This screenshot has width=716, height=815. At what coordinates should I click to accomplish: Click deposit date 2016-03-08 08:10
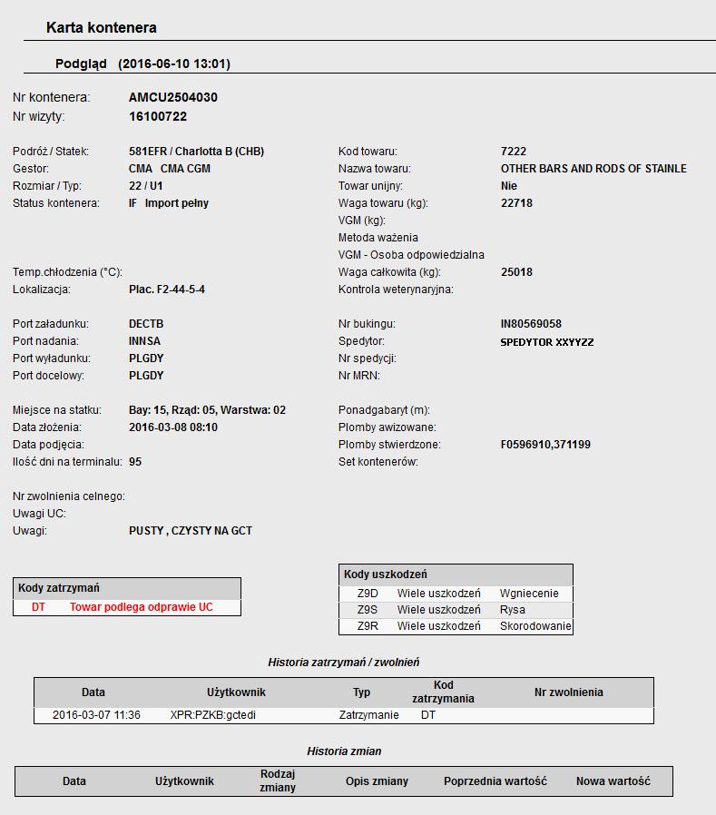(x=173, y=427)
